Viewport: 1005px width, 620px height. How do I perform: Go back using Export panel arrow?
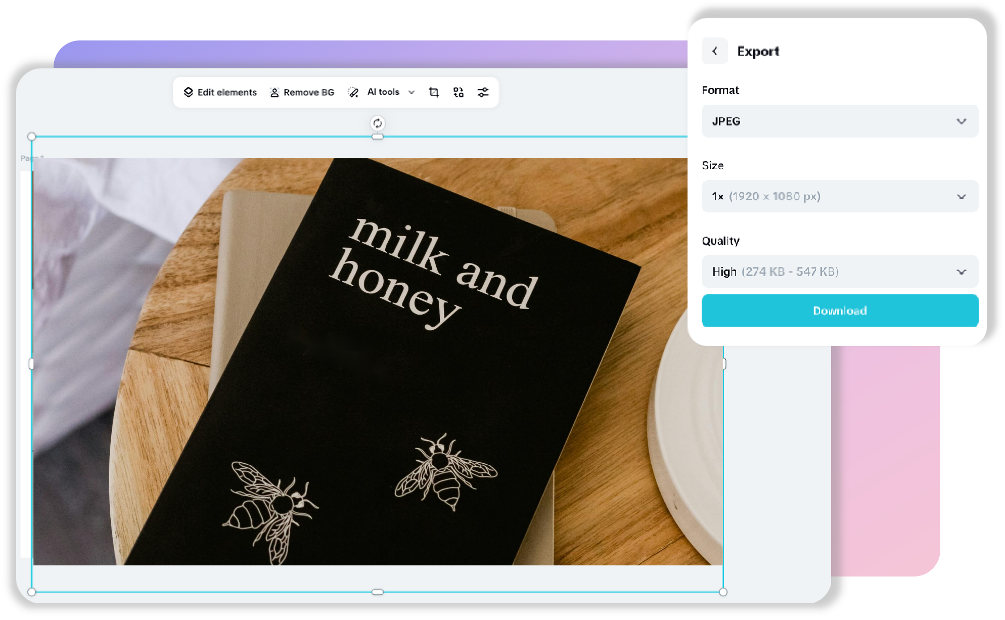point(714,51)
